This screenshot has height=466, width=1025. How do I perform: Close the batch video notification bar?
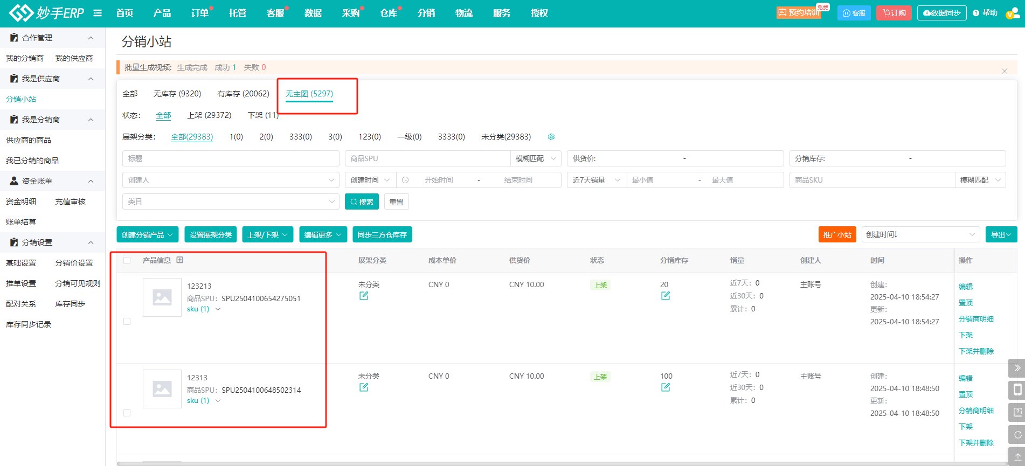(x=1005, y=71)
